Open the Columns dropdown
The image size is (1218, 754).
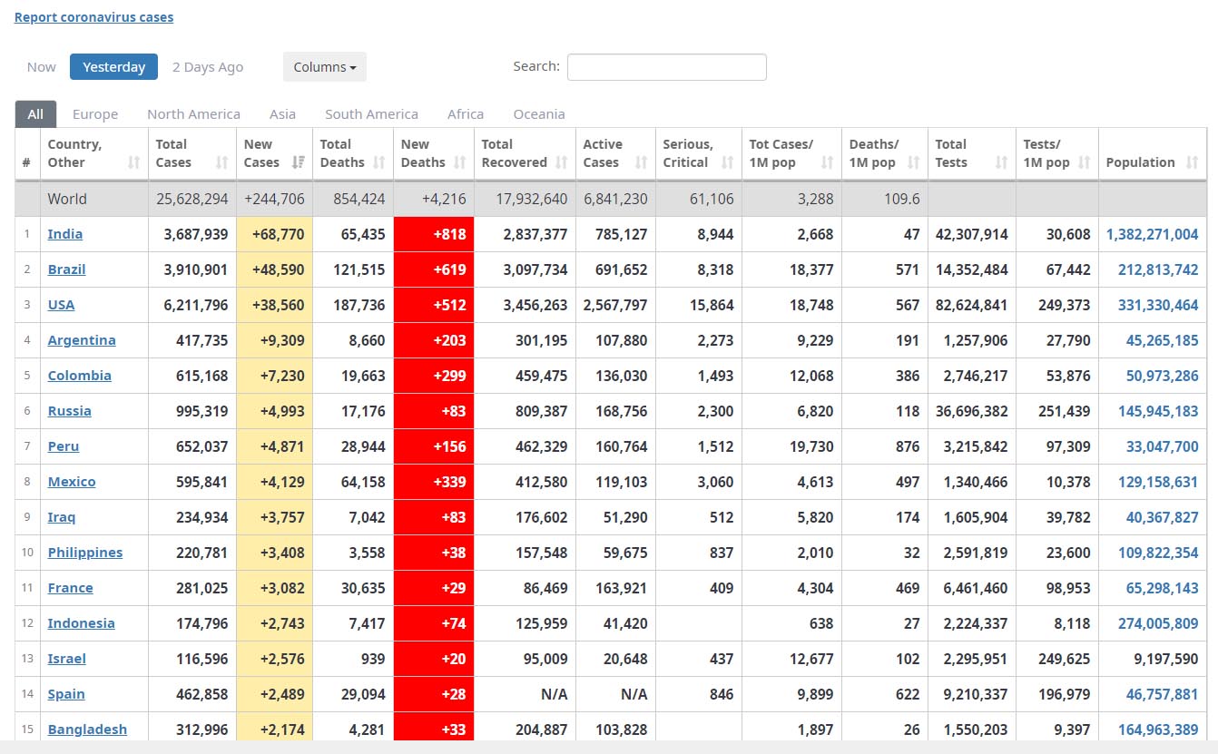tap(325, 67)
